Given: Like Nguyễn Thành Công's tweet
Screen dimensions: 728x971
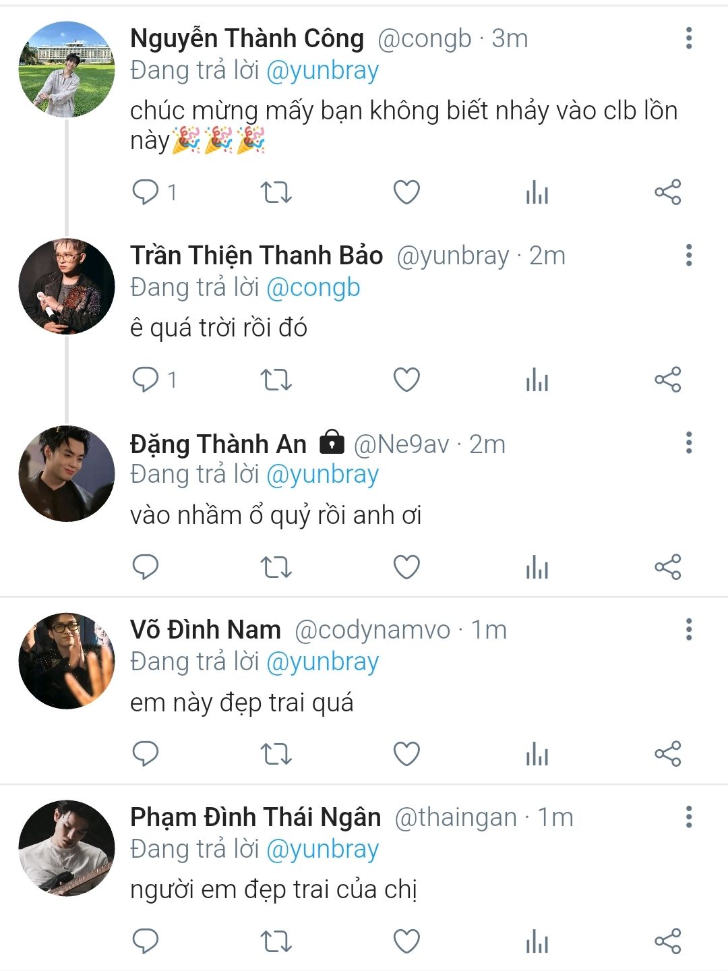Looking at the screenshot, I should click(x=406, y=193).
